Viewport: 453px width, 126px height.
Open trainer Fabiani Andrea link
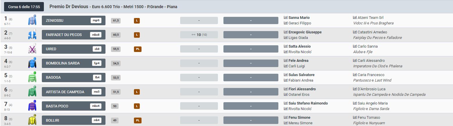click(301, 80)
